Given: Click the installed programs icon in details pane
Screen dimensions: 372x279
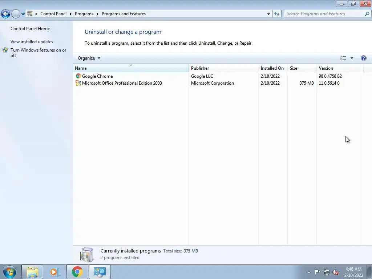Looking at the screenshot, I should tap(86, 255).
